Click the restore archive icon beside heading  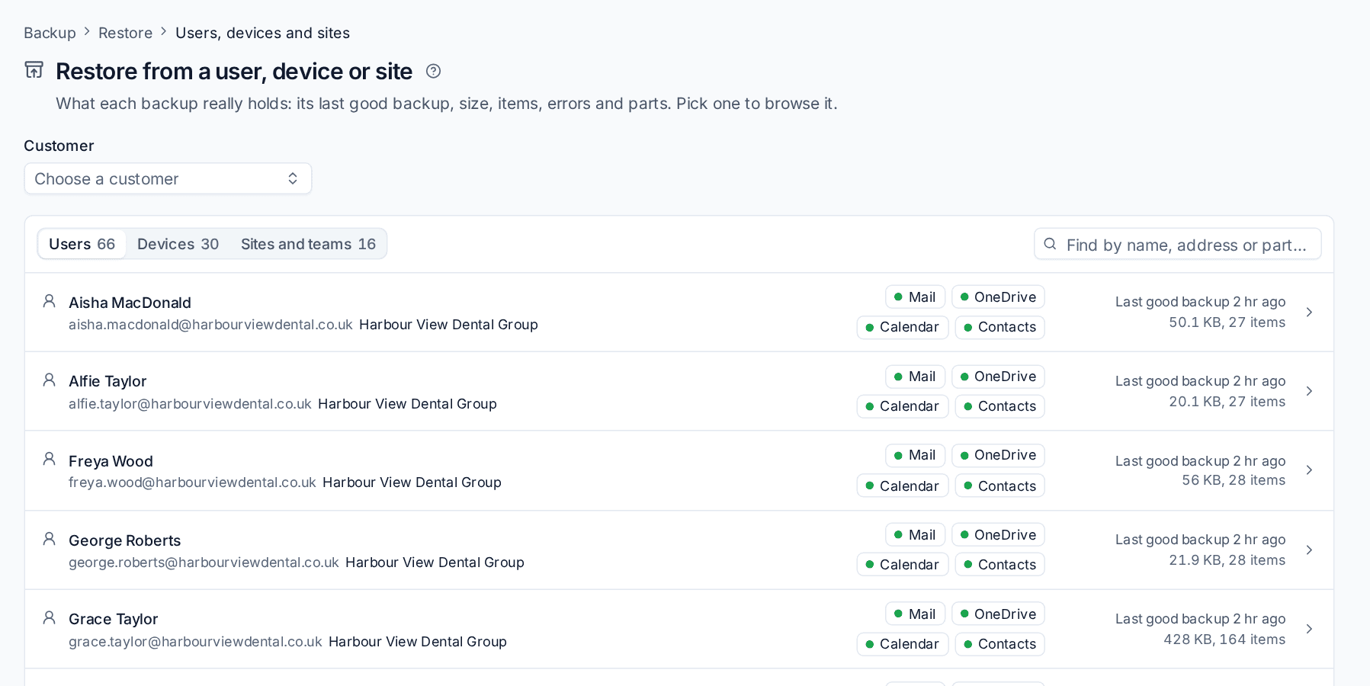coord(34,70)
